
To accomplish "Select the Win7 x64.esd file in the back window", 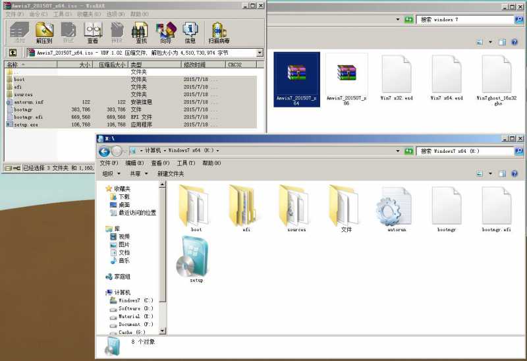I will pos(447,78).
